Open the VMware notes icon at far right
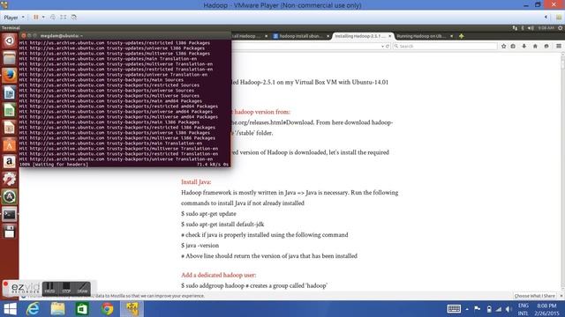 pyautogui.click(x=559, y=17)
